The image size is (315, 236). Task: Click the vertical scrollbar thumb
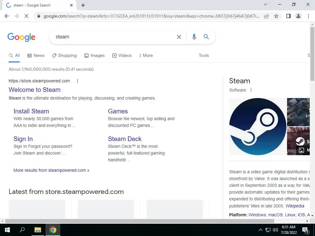pos(312,54)
